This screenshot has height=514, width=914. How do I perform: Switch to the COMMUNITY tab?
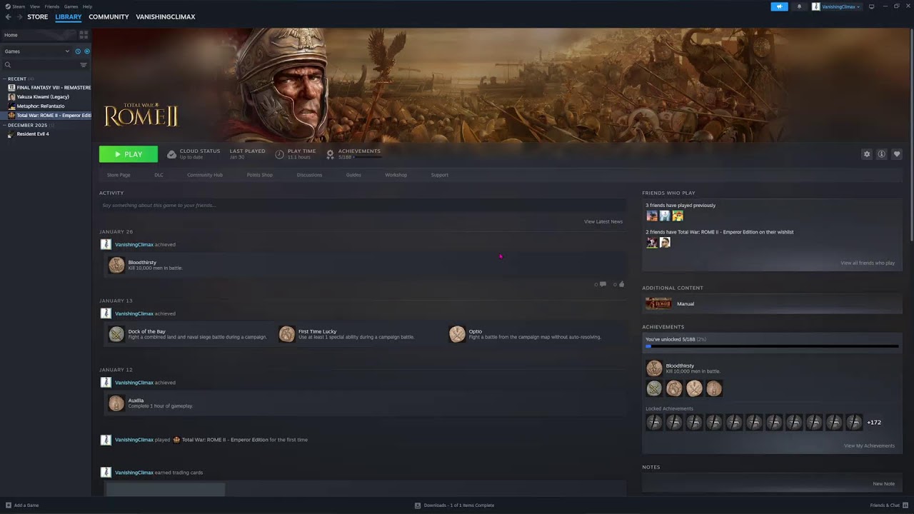pos(109,17)
